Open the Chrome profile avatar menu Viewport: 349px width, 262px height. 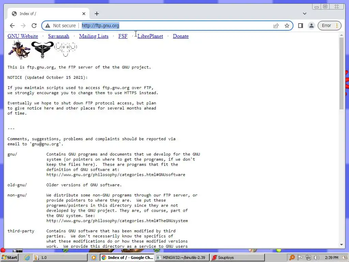312,26
